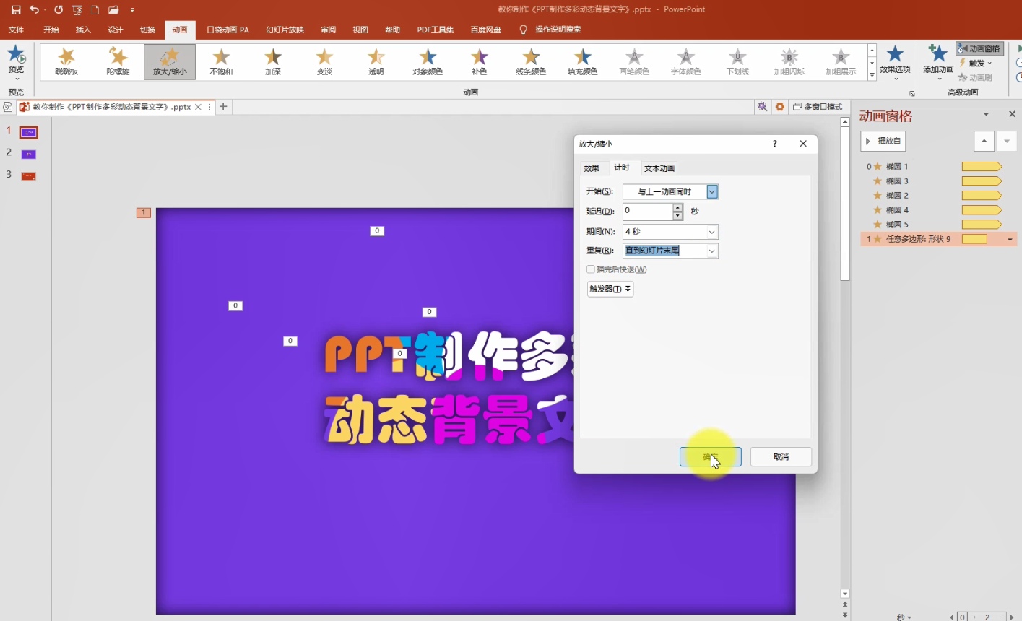Select 椭圆 1 yellow timeline bar

click(x=982, y=167)
